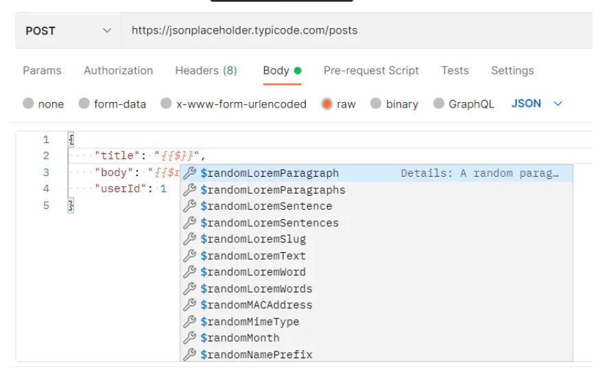Select the none body type radio
This screenshot has width=600, height=374.
tap(28, 103)
